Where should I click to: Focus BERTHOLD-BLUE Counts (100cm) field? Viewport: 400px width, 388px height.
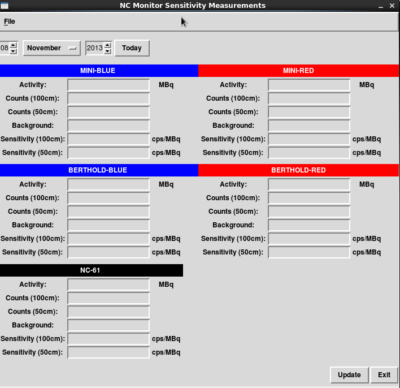[x=108, y=198]
